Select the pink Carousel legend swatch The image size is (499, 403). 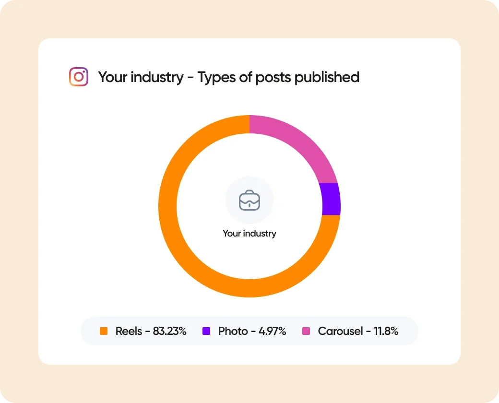[x=306, y=331]
